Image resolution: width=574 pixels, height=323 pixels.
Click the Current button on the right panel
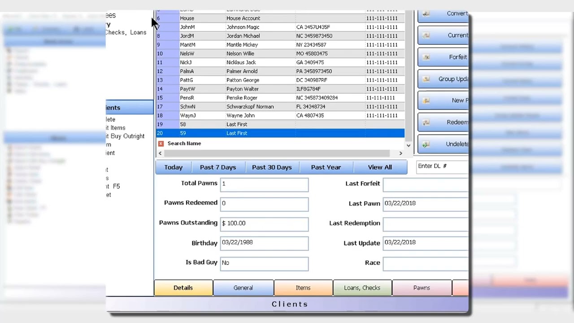tap(443, 35)
